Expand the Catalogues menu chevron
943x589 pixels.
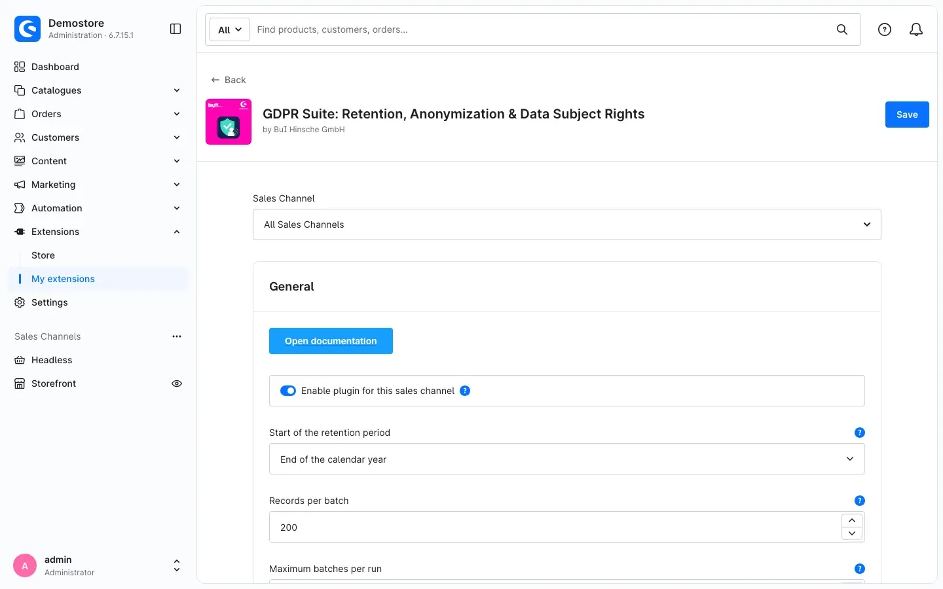(177, 90)
